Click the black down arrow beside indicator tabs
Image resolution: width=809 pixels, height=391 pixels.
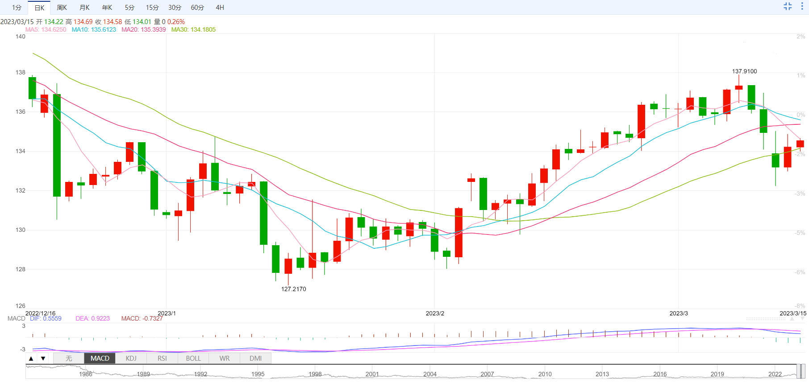coord(43,358)
